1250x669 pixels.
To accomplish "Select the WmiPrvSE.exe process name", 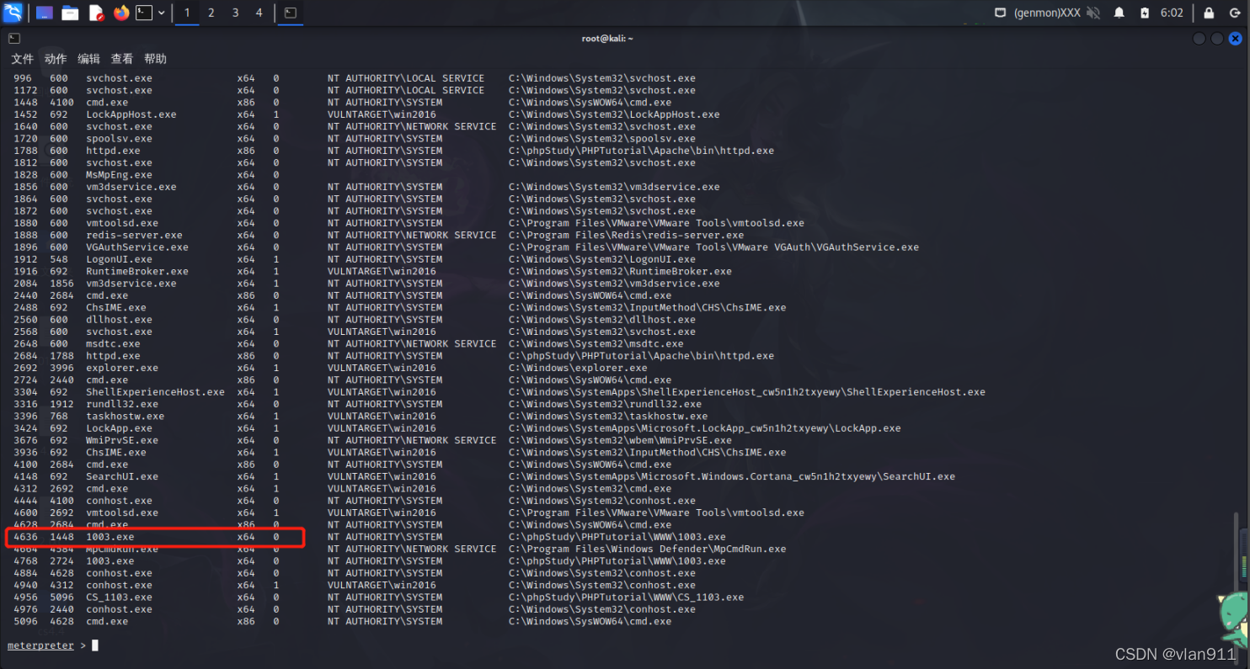I will 122,440.
